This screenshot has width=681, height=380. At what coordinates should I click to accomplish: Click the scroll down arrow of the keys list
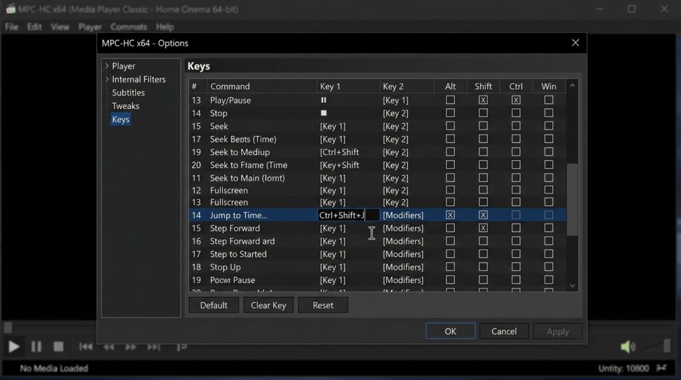[573, 286]
